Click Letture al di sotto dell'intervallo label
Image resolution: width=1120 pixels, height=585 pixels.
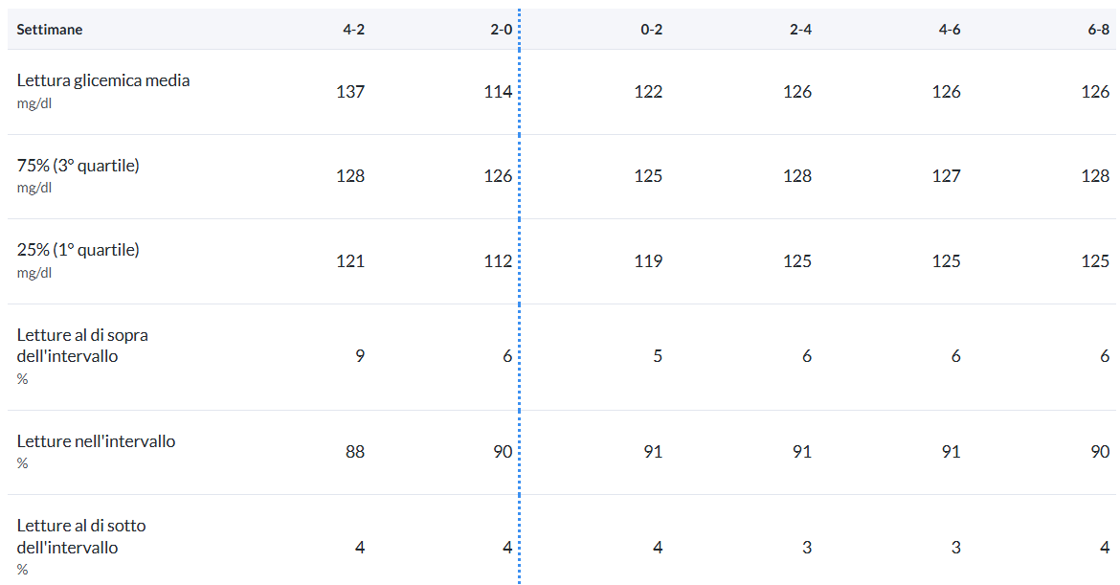pos(81,536)
